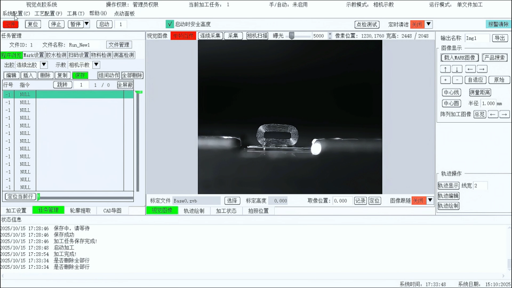This screenshot has width=512, height=288.
Task: Open 工艺配置(P) menu
Action: pyautogui.click(x=49, y=13)
